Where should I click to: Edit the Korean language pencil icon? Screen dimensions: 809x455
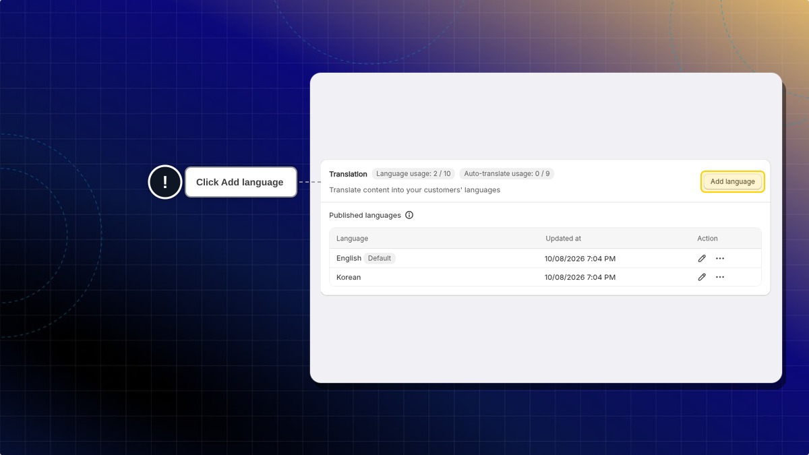(702, 277)
